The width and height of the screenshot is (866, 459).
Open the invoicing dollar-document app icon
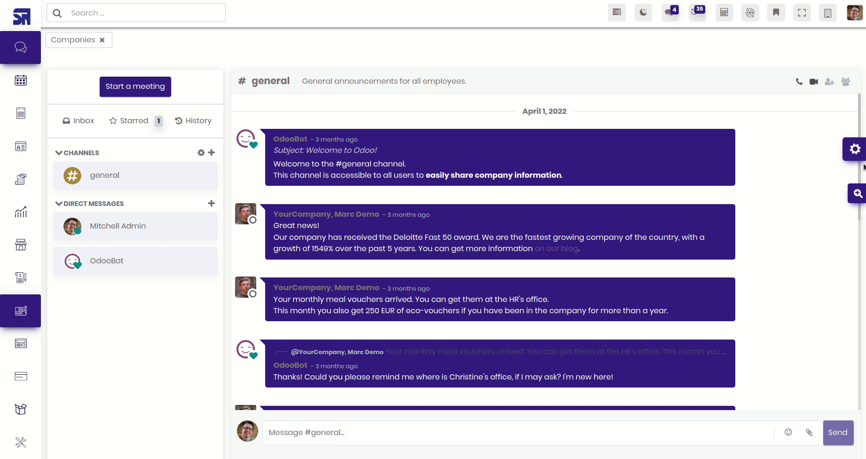21,277
